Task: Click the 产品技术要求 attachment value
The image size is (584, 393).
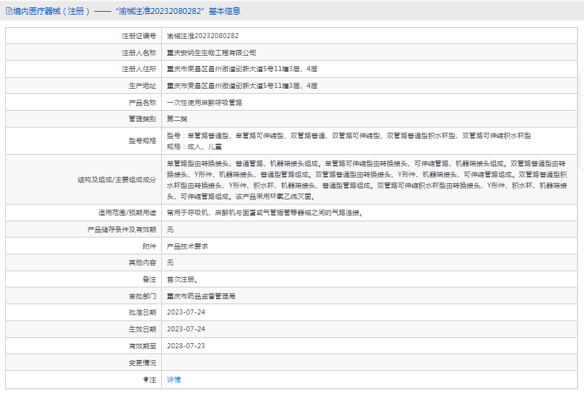Action: point(188,246)
